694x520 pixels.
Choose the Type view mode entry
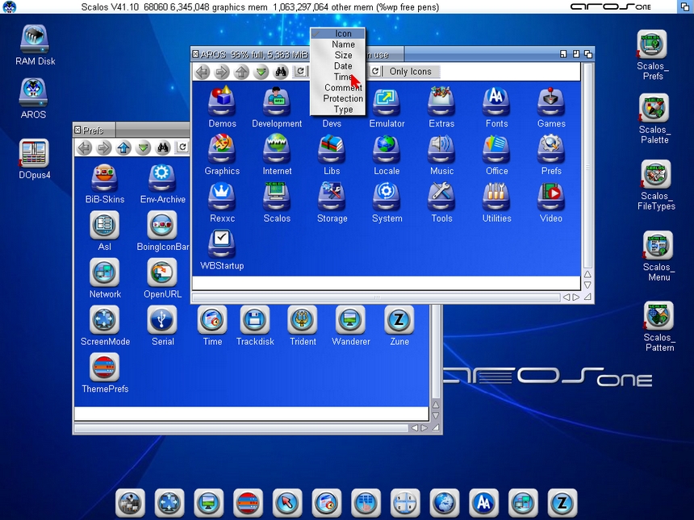click(x=343, y=110)
